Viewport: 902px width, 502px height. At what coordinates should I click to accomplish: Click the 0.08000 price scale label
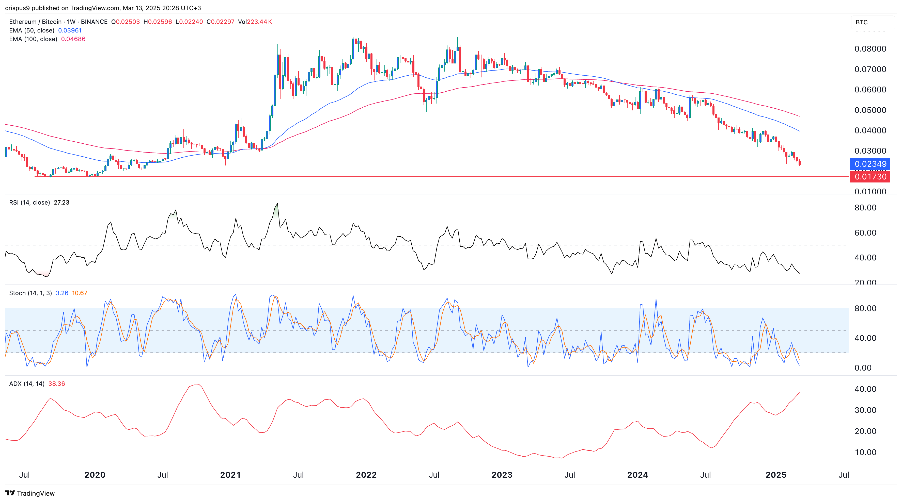870,49
